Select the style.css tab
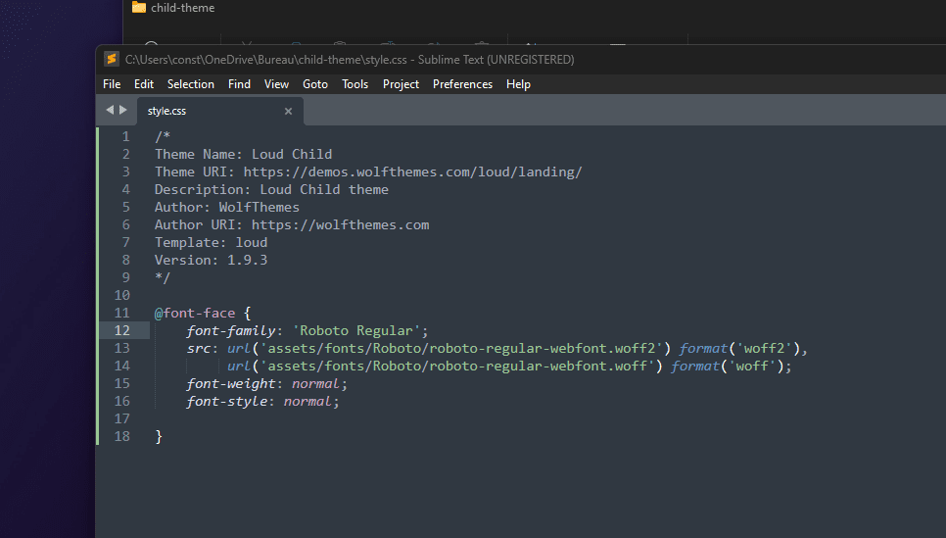 point(219,111)
